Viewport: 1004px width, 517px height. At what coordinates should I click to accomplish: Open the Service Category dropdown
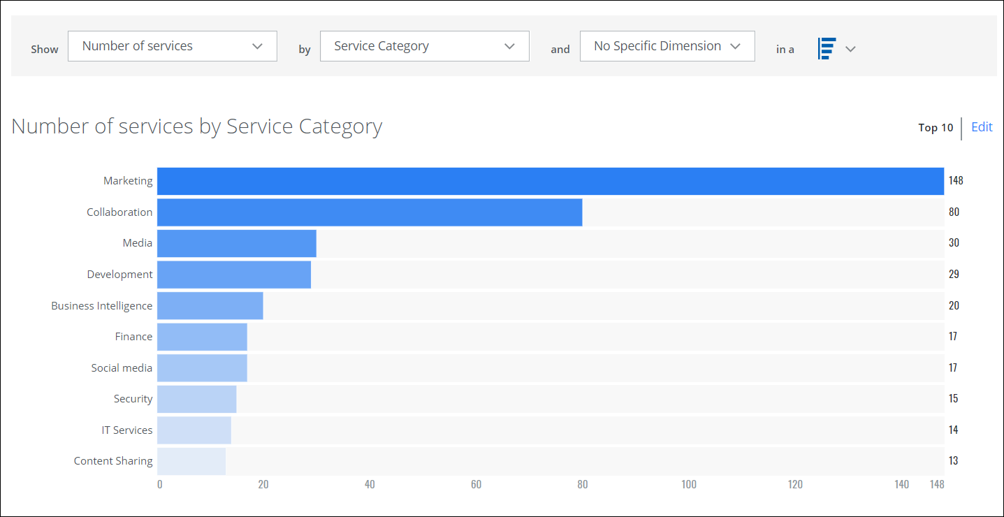[x=424, y=46]
